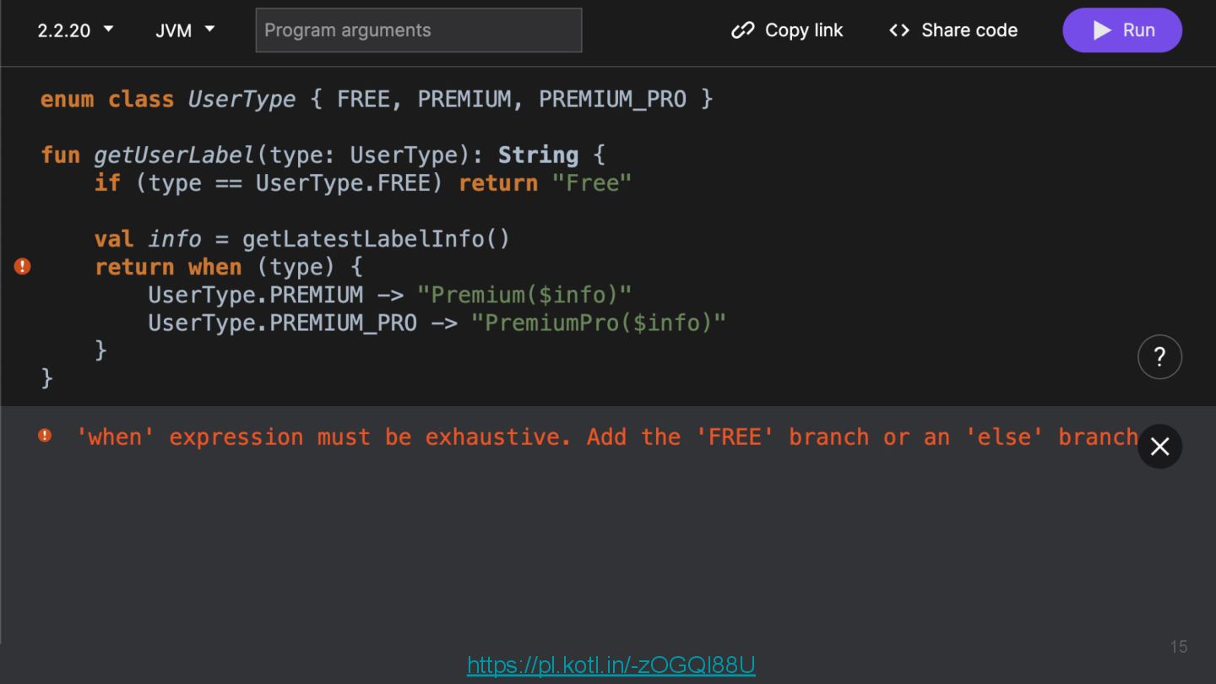Click the "PremiumPro($info)" string literal
This screenshot has width=1216, height=684.
598,323
